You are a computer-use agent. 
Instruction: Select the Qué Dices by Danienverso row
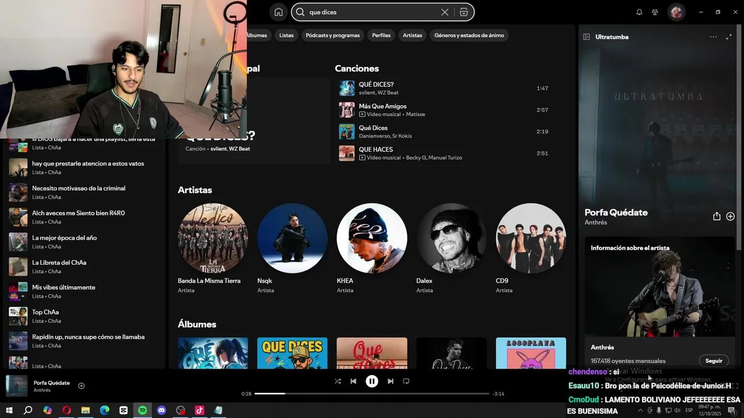(448, 132)
